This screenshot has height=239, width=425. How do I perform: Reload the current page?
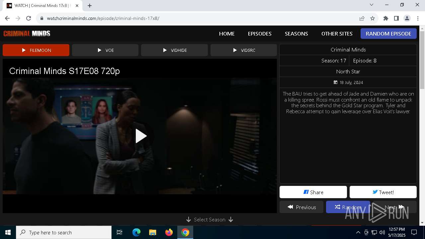(29, 18)
